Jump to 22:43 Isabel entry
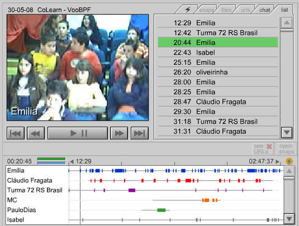The height and width of the screenshot is (226, 299). click(x=218, y=52)
